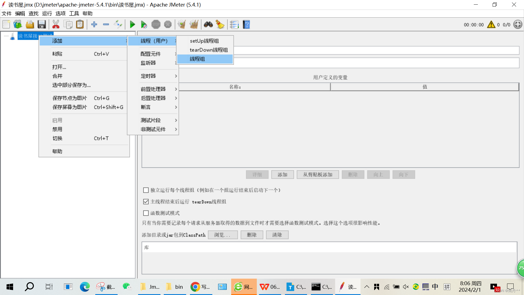Click the Stop test icon

pyautogui.click(x=156, y=25)
